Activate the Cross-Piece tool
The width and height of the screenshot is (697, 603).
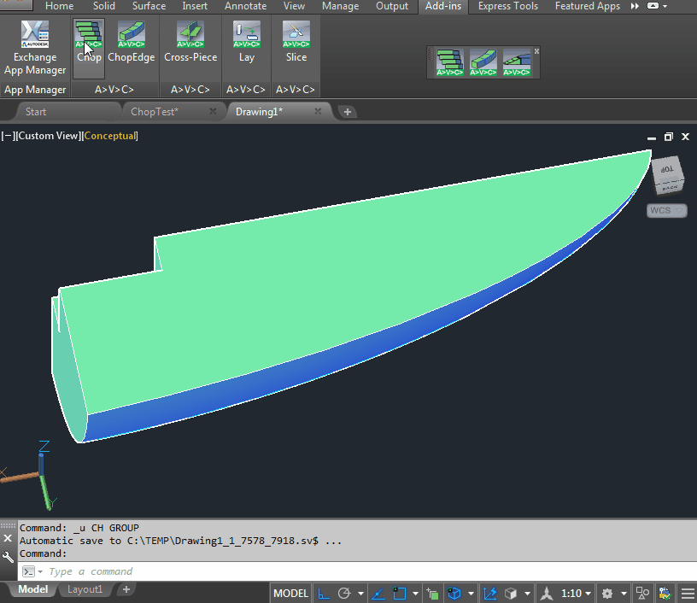190,43
